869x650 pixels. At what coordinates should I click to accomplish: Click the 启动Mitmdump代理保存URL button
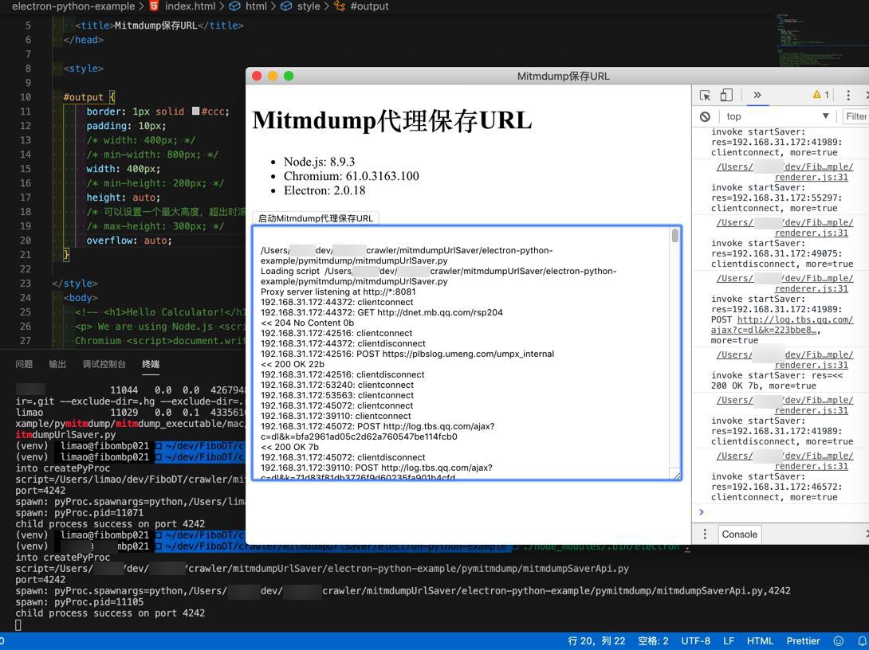pyautogui.click(x=316, y=218)
